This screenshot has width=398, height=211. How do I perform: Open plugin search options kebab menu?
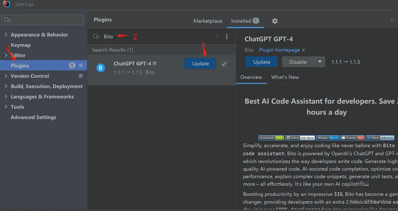pos(227,37)
